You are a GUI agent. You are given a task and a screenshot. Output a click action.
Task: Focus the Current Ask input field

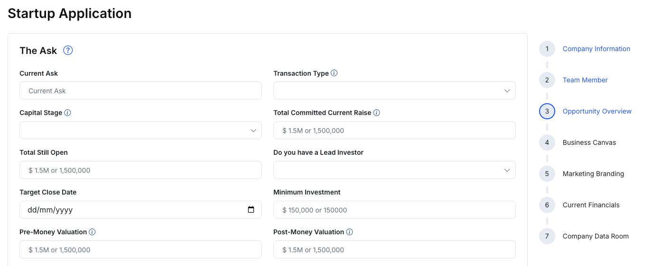click(140, 90)
